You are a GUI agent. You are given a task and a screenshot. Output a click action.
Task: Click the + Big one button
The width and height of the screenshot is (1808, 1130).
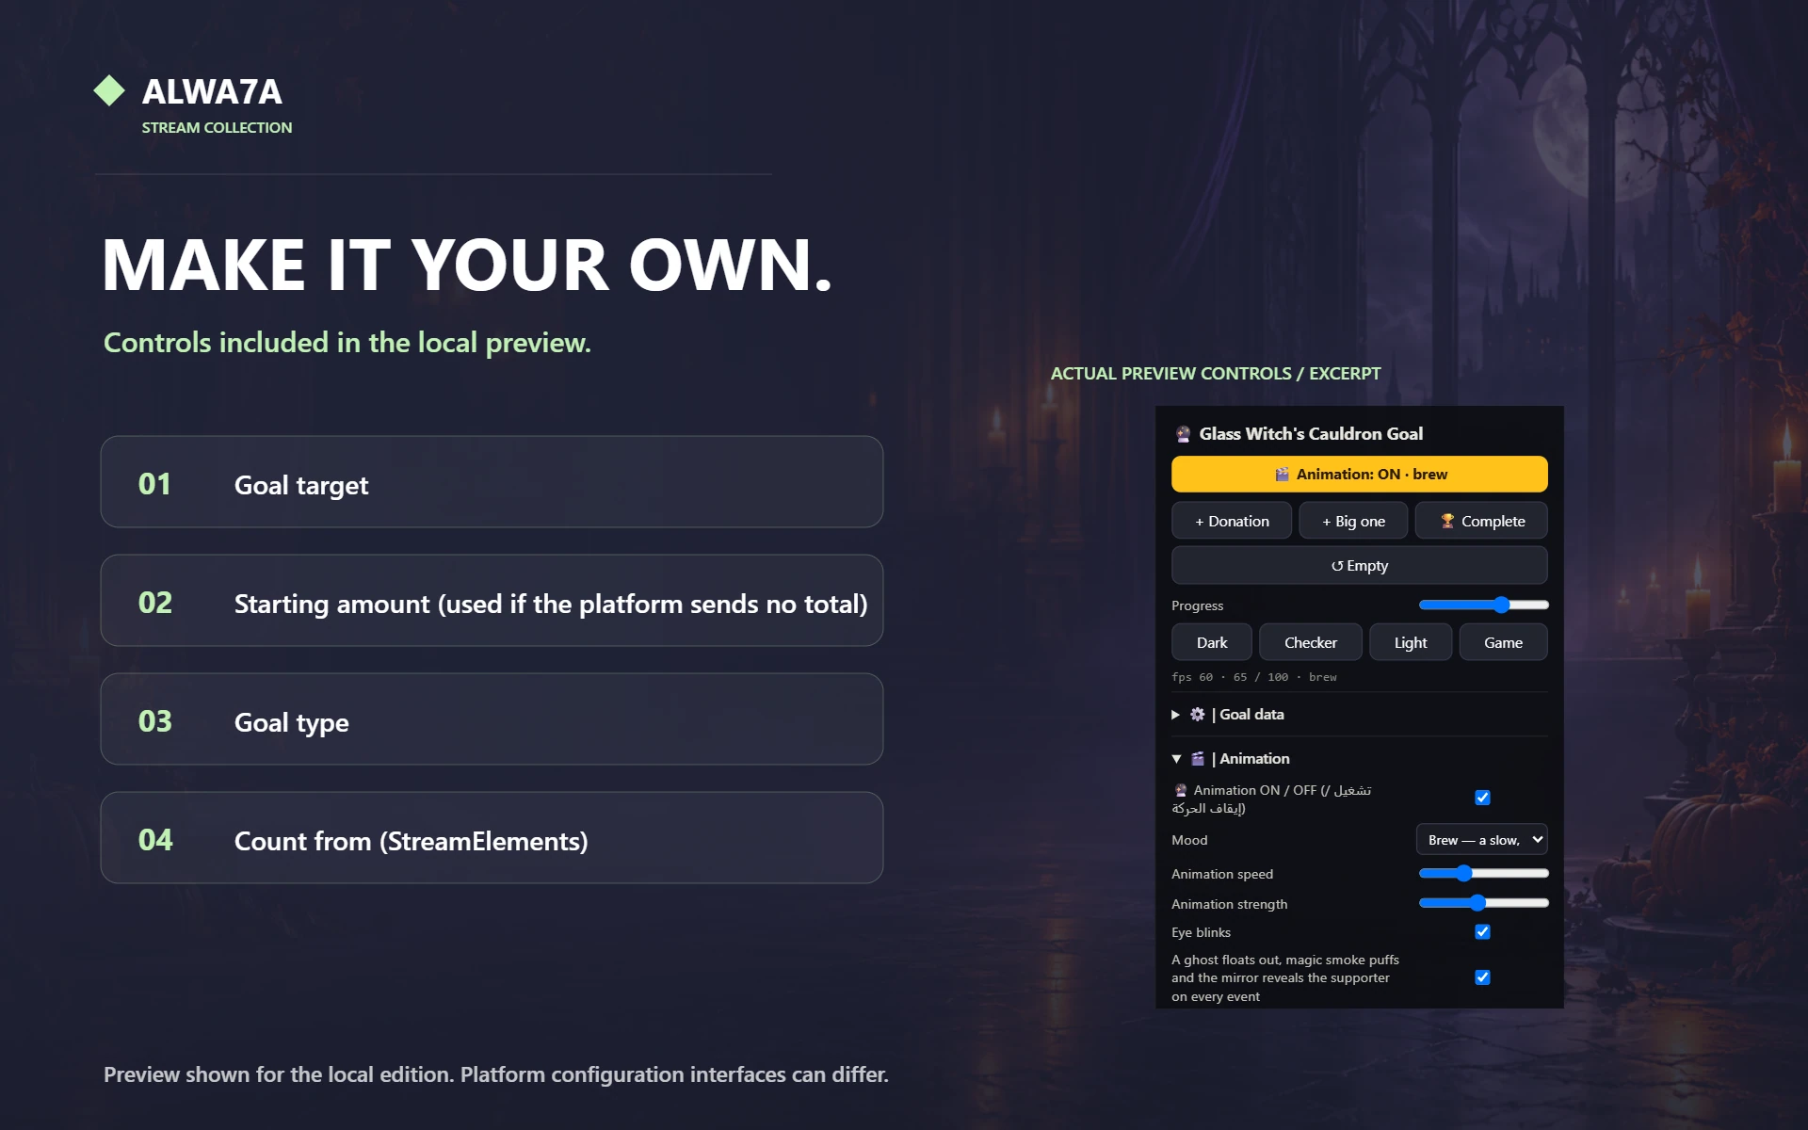coord(1353,521)
